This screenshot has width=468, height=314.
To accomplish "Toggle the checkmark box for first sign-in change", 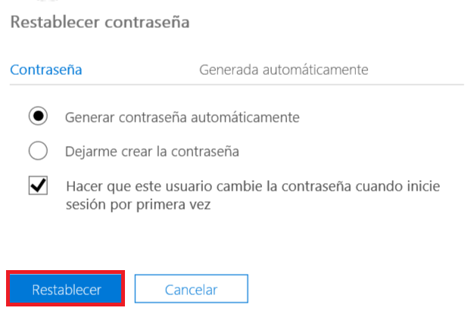I will coord(38,185).
